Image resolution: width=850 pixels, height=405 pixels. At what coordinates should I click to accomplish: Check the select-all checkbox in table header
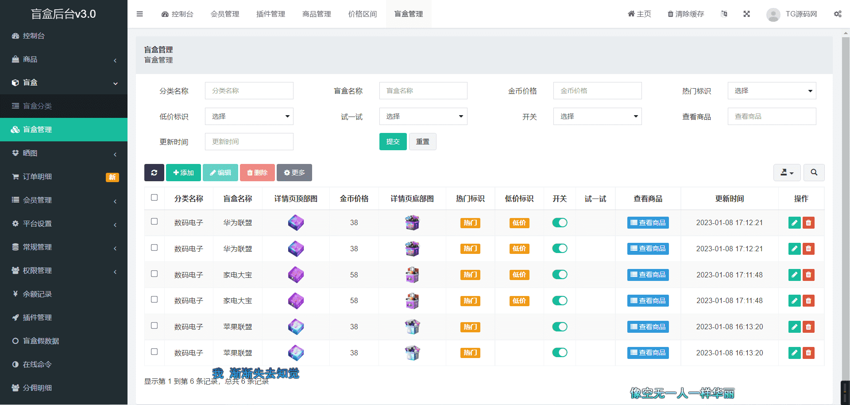pos(154,198)
